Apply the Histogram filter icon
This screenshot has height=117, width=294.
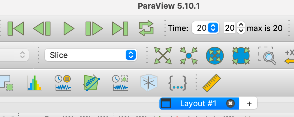[x=34, y=83]
